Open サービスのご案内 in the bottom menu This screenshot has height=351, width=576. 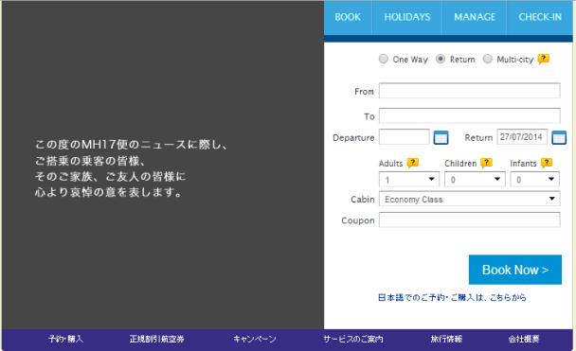(x=353, y=339)
